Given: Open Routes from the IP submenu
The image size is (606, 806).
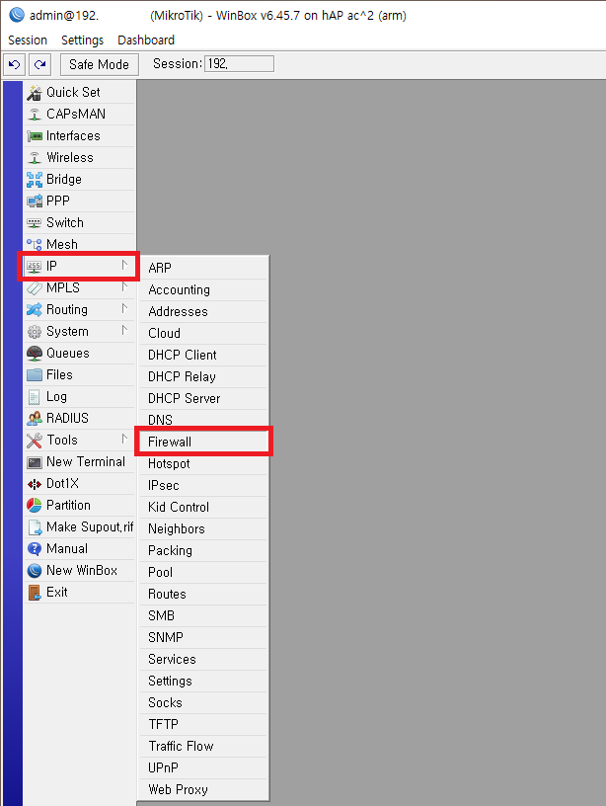Looking at the screenshot, I should point(203,594).
